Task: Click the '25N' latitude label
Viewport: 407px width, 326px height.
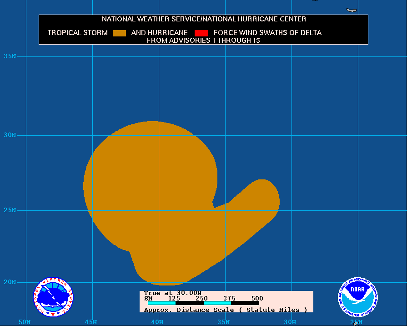Action: (10, 210)
